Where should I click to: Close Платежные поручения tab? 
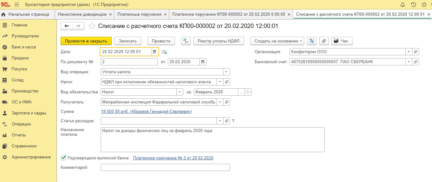pos(165,14)
